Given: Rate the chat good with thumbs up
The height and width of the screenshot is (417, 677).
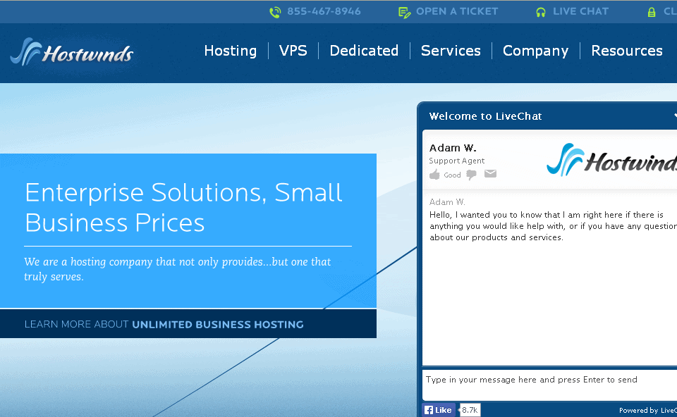Looking at the screenshot, I should pos(434,175).
